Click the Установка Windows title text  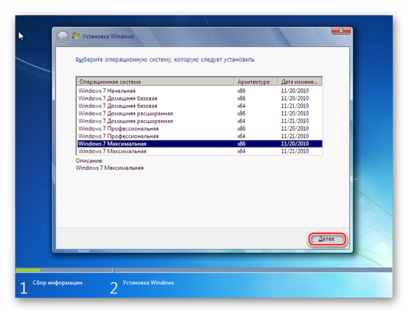coord(108,36)
